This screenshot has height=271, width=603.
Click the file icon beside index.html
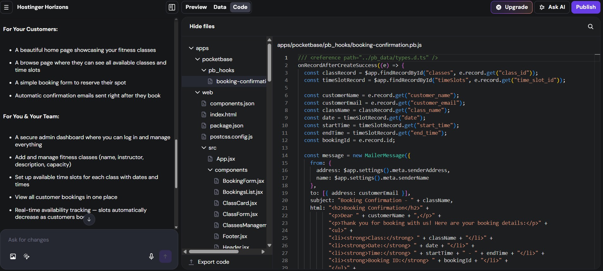coord(204,114)
